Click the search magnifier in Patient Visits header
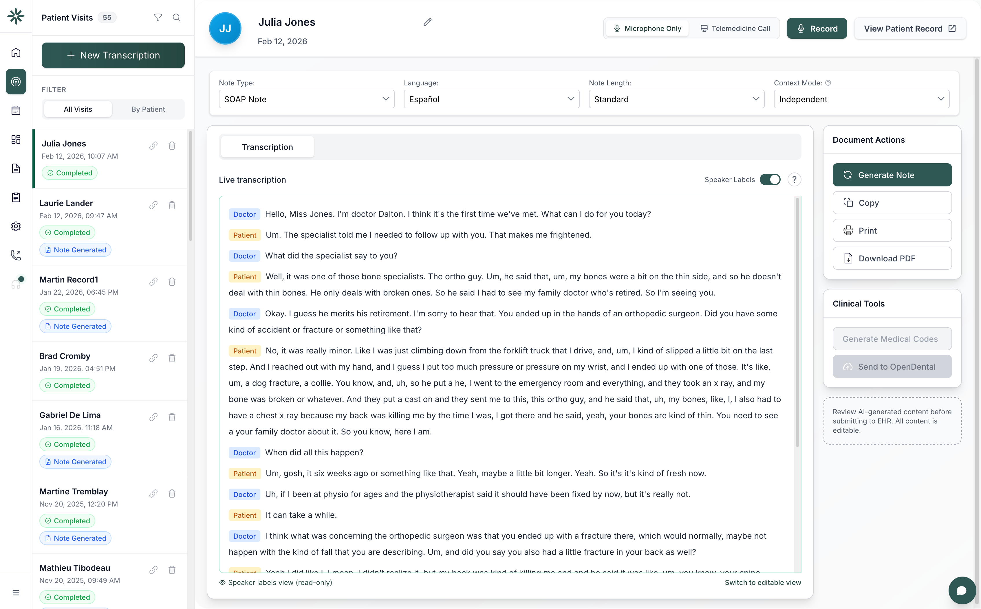981x609 pixels. point(176,17)
